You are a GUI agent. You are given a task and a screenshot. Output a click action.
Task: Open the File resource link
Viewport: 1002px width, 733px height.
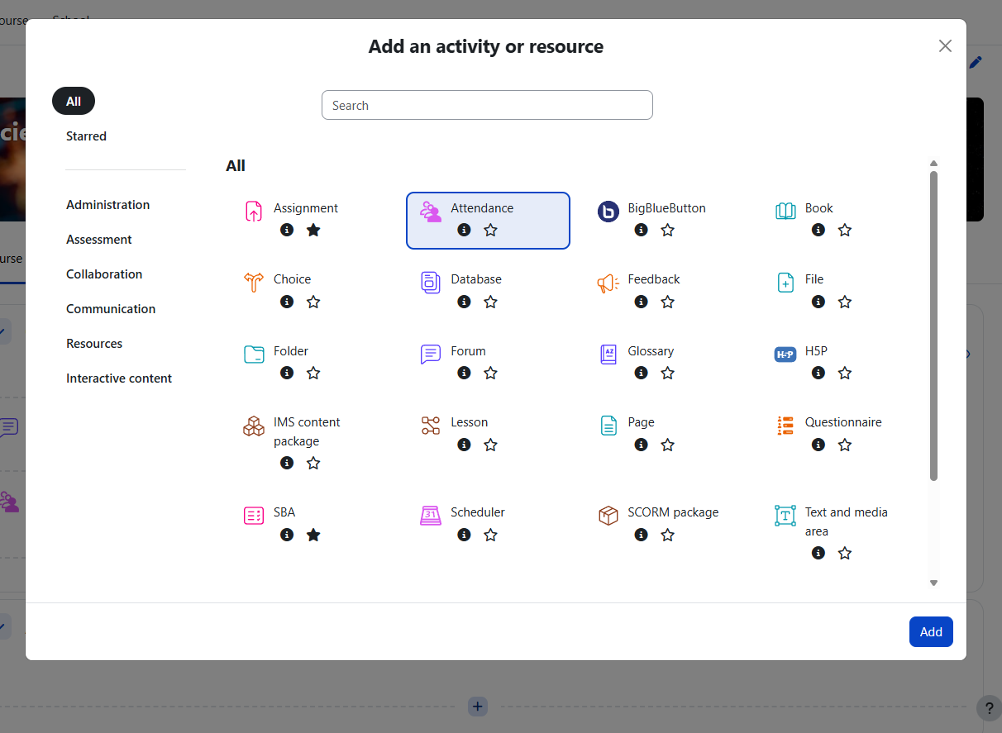pyautogui.click(x=814, y=279)
